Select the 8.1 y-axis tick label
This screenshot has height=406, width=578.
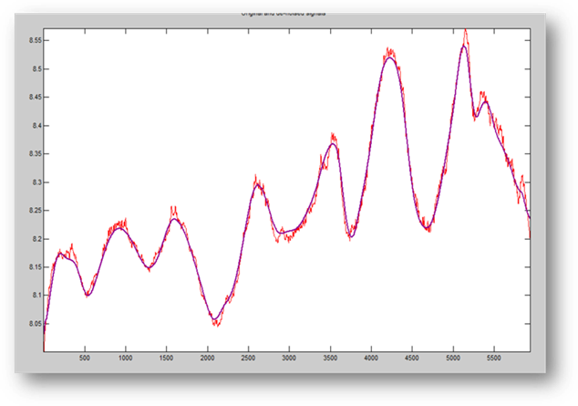click(x=36, y=296)
